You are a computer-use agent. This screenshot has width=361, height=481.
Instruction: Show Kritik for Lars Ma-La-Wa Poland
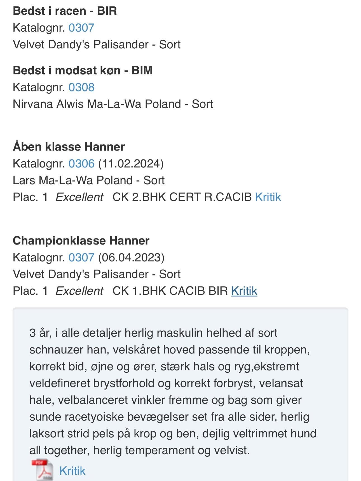268,197
